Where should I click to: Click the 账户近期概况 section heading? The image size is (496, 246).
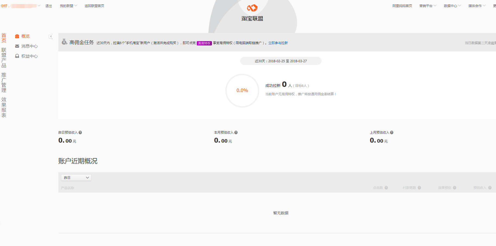pyautogui.click(x=78, y=161)
